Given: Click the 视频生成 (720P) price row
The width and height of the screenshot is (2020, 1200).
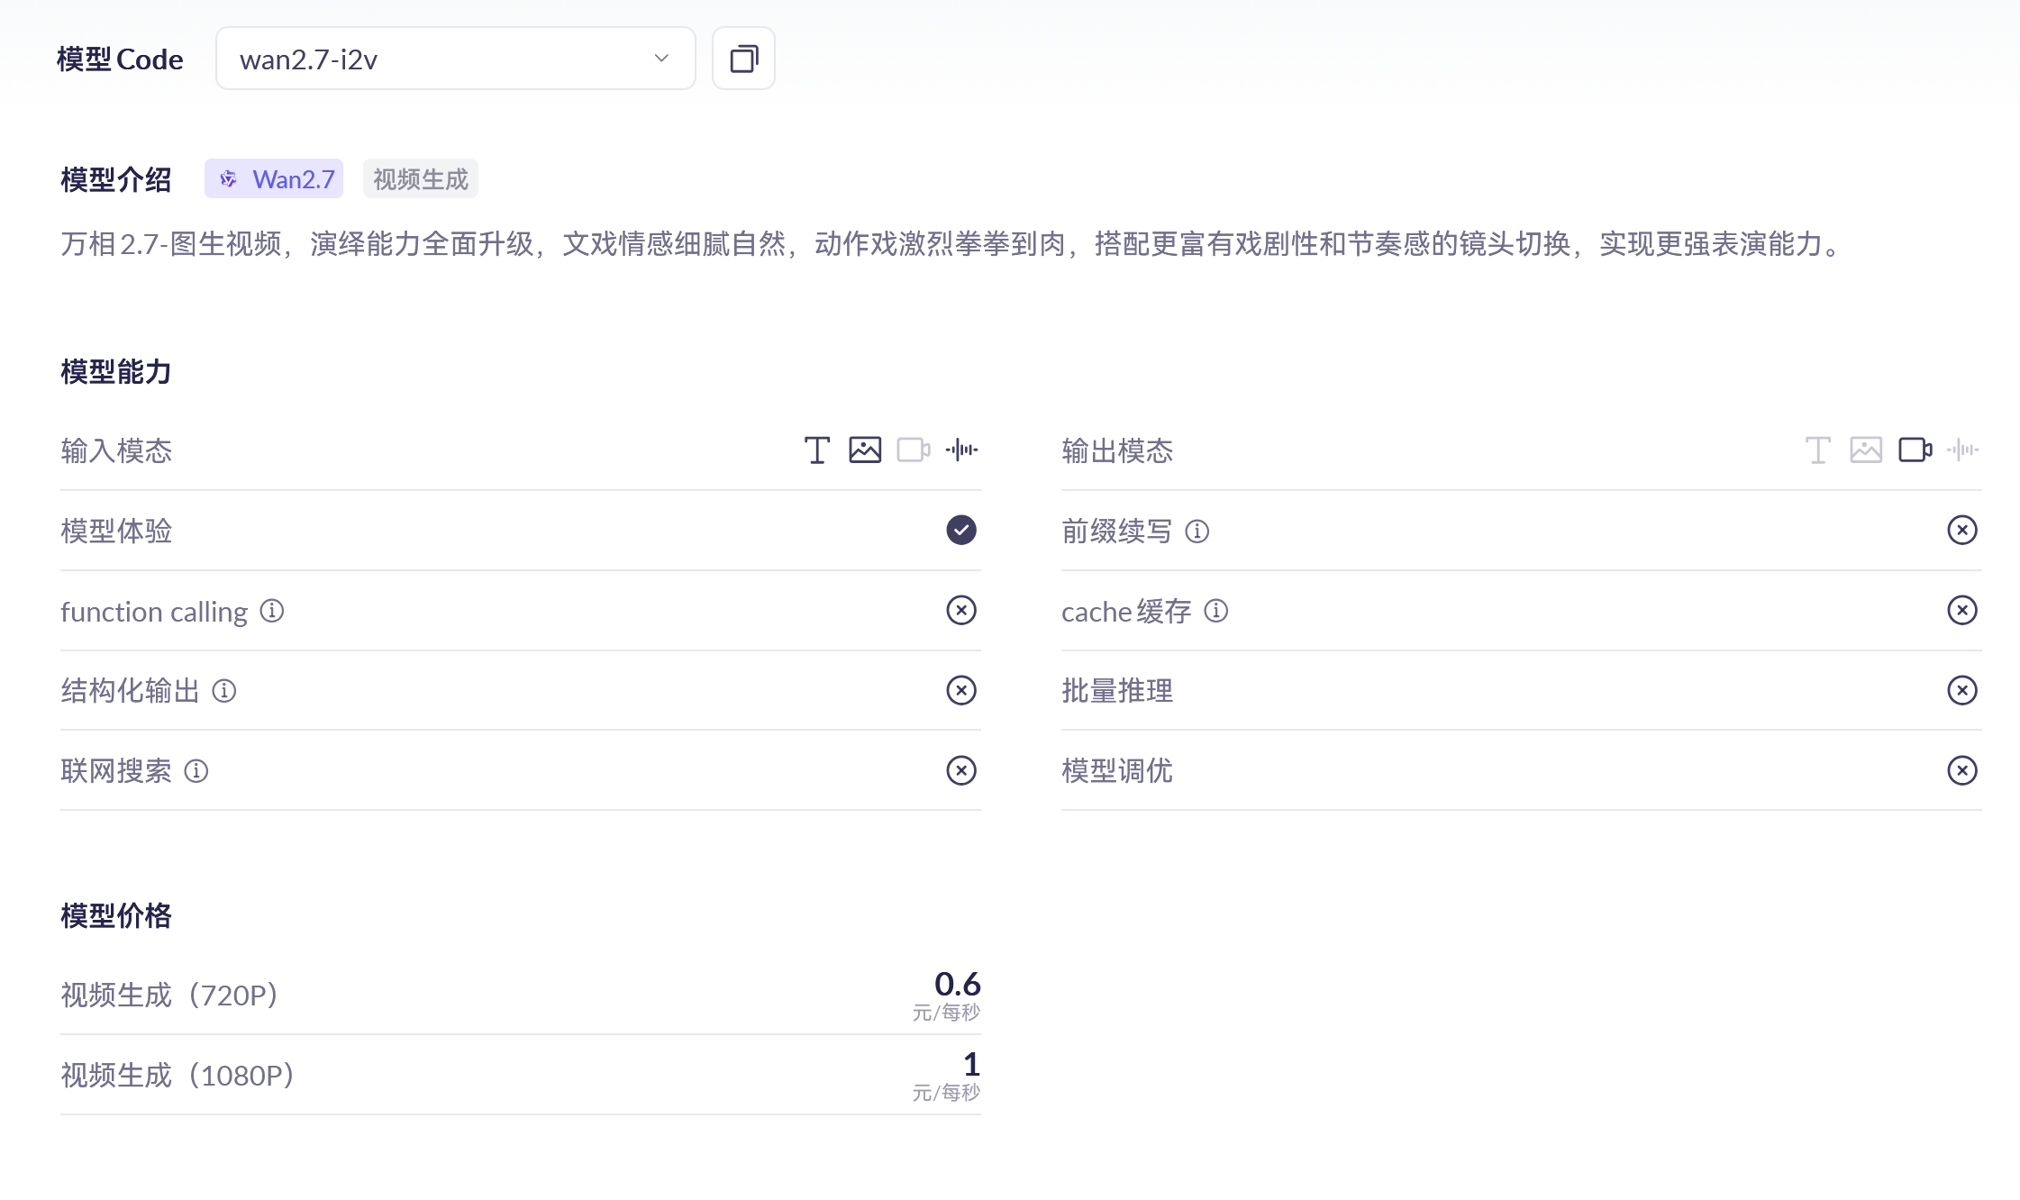Looking at the screenshot, I should point(520,995).
